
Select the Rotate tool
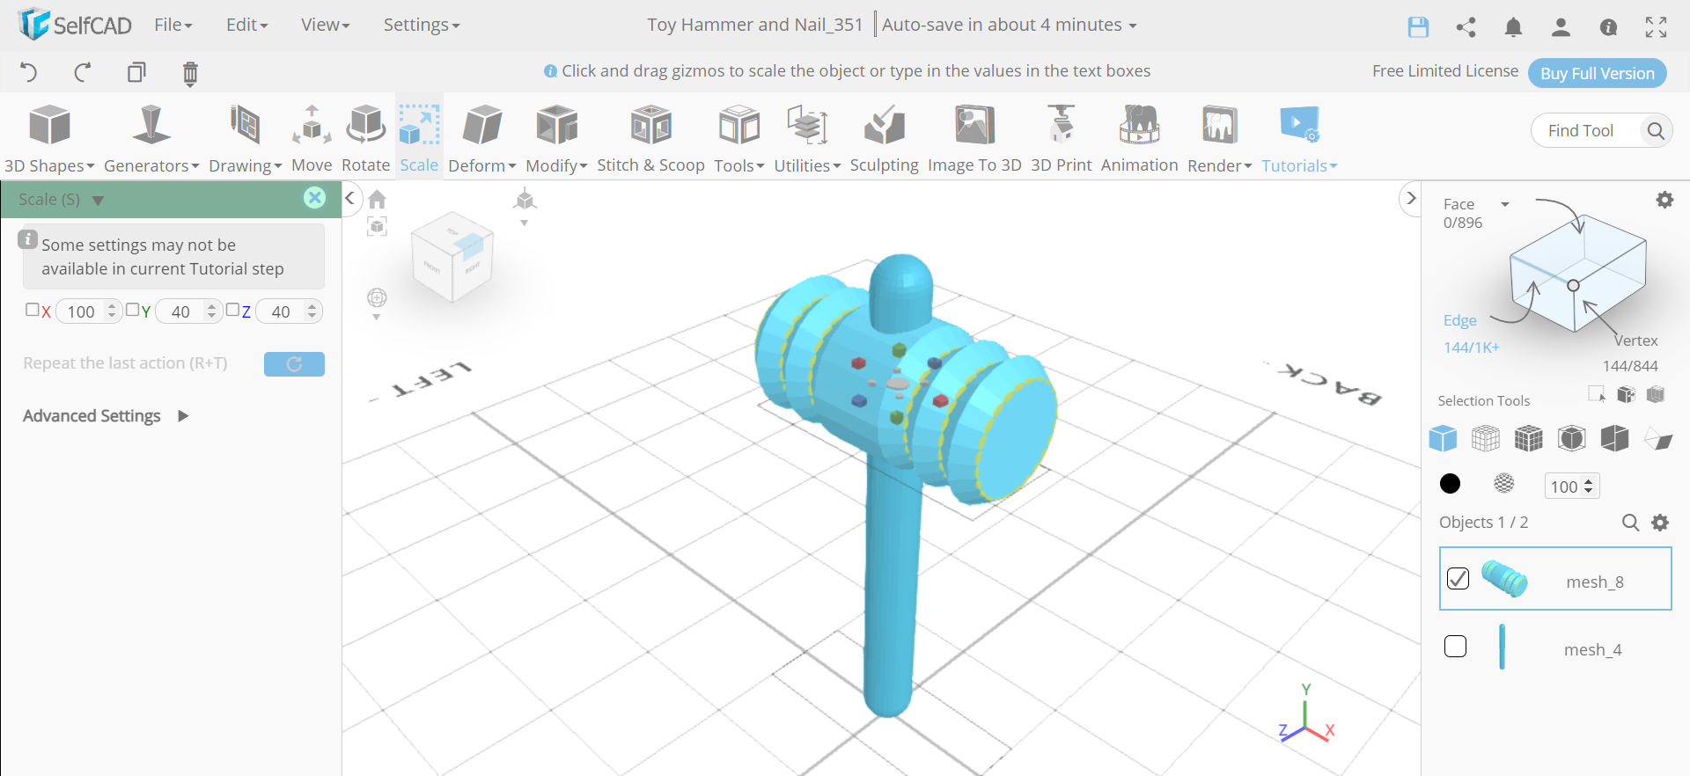click(x=365, y=138)
